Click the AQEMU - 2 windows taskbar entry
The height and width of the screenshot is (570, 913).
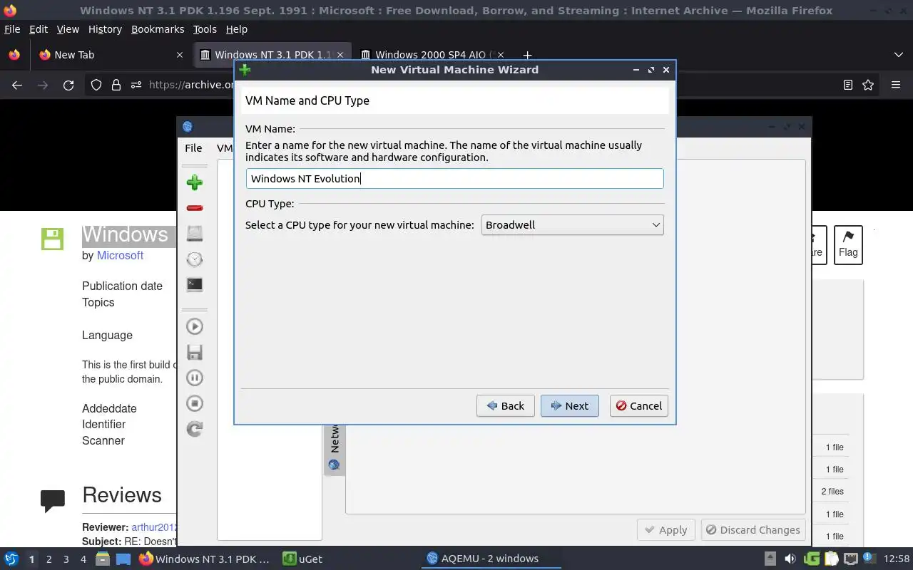(x=491, y=559)
